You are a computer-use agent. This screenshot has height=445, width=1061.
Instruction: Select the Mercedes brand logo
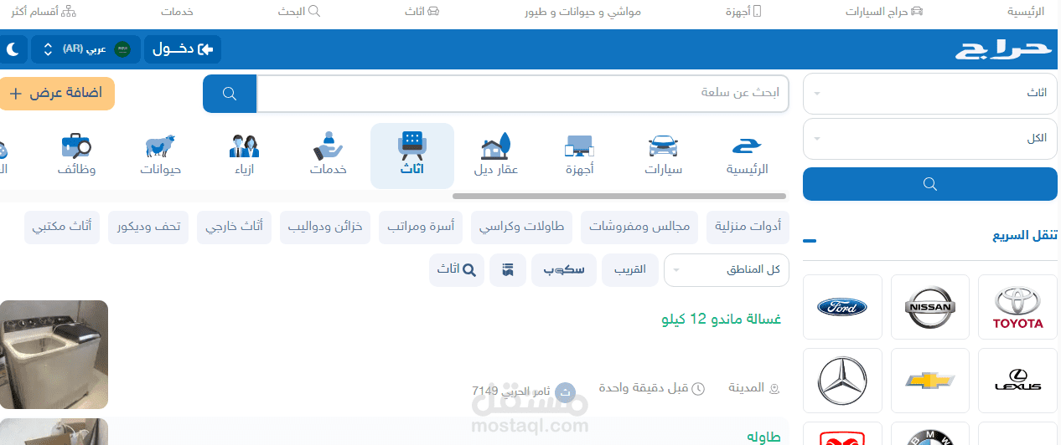[x=842, y=381]
